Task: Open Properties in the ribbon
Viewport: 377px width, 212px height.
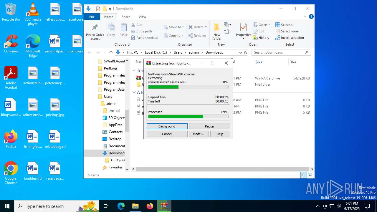Action: point(243,32)
